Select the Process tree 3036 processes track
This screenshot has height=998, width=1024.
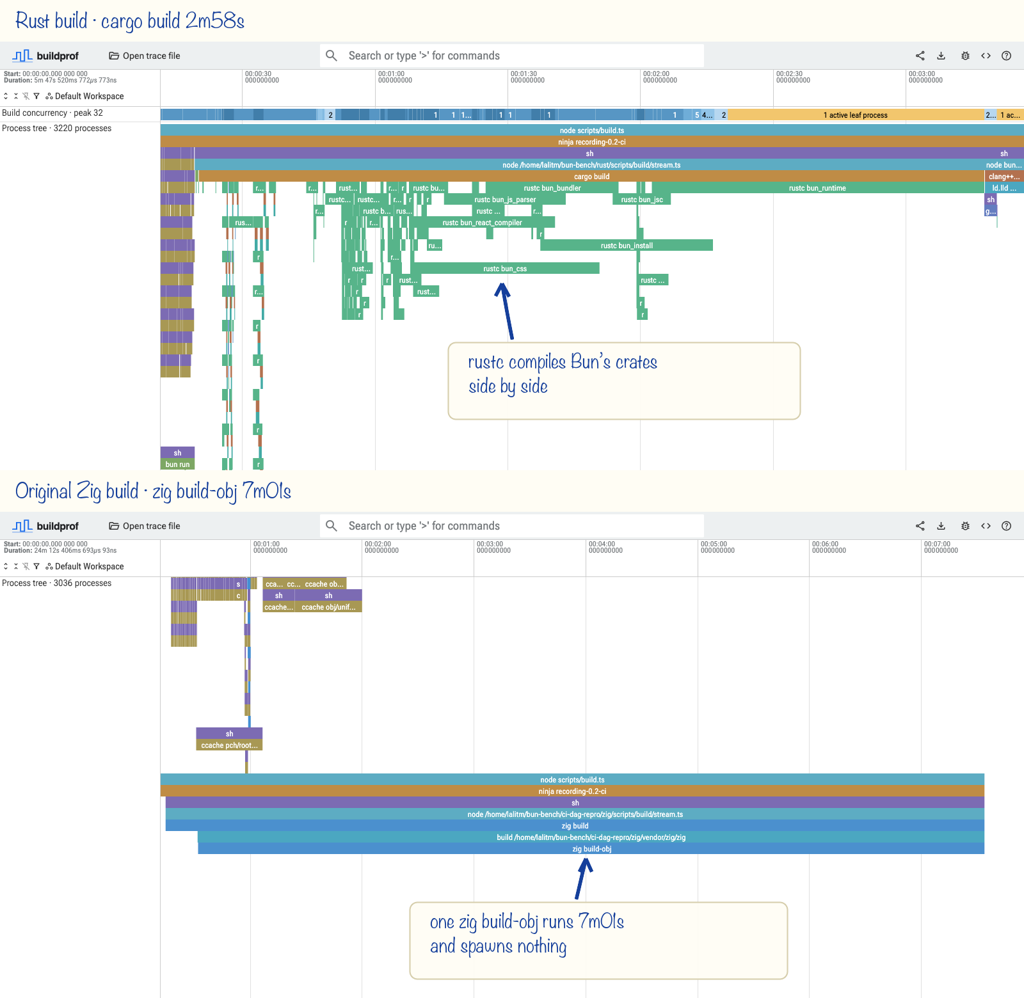57,583
